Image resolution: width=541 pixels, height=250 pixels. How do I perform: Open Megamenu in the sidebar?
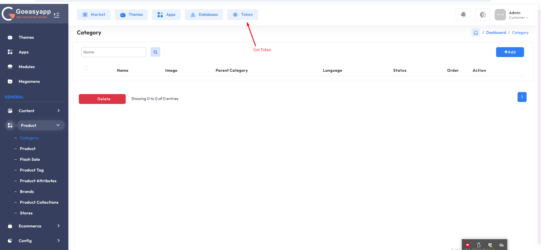(29, 81)
